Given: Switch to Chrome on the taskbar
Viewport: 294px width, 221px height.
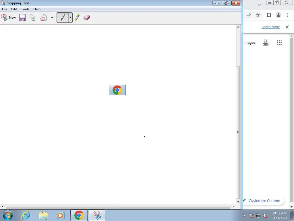Looking at the screenshot, I should [x=79, y=215].
